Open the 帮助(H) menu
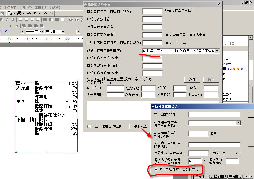Screen dimensions: 254x179 point(55,7)
